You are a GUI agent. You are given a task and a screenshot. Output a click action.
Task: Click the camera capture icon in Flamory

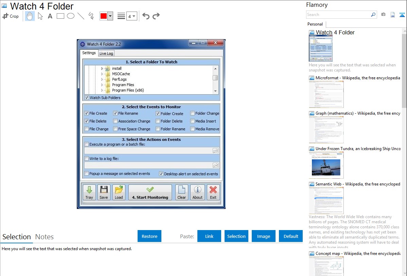pyautogui.click(x=383, y=15)
